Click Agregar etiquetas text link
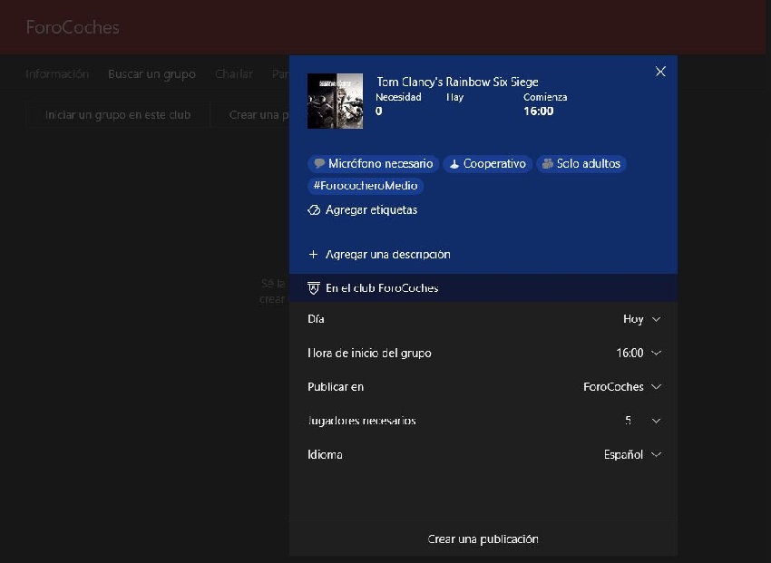The width and height of the screenshot is (771, 563). [371, 210]
